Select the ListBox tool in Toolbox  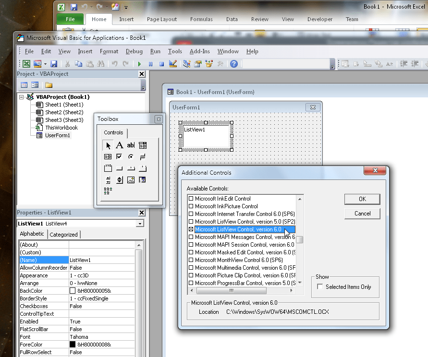108,156
